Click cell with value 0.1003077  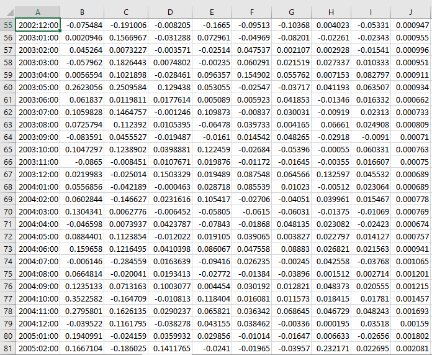pyautogui.click(x=170, y=286)
